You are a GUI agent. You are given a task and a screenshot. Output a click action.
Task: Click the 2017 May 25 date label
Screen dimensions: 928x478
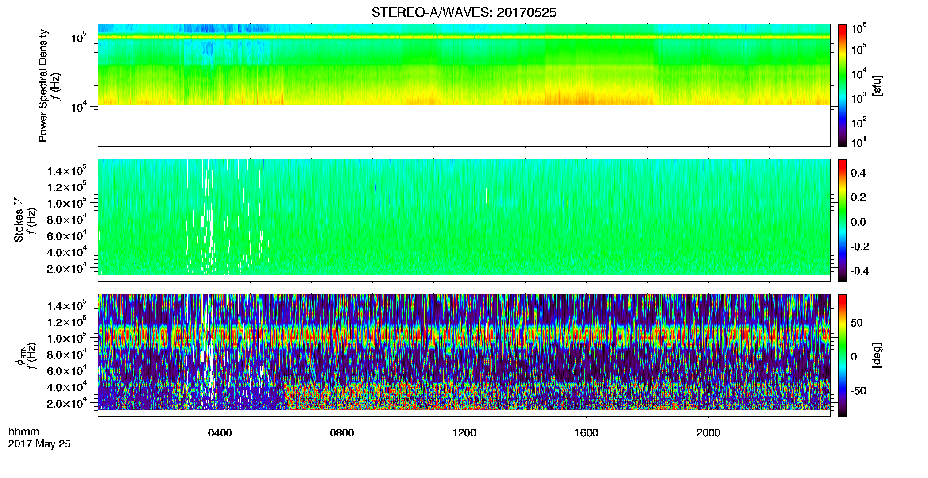coord(39,444)
